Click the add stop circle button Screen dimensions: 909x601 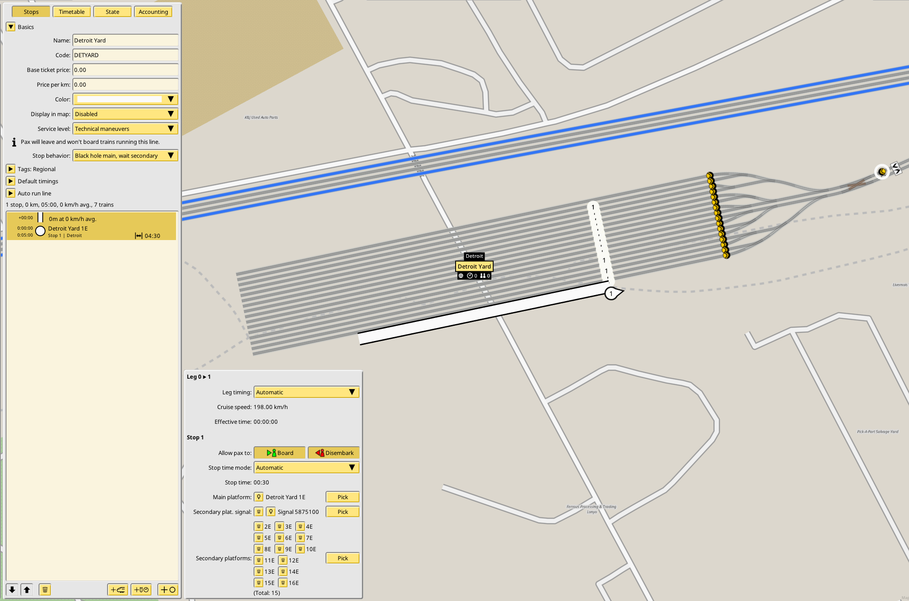(x=168, y=590)
